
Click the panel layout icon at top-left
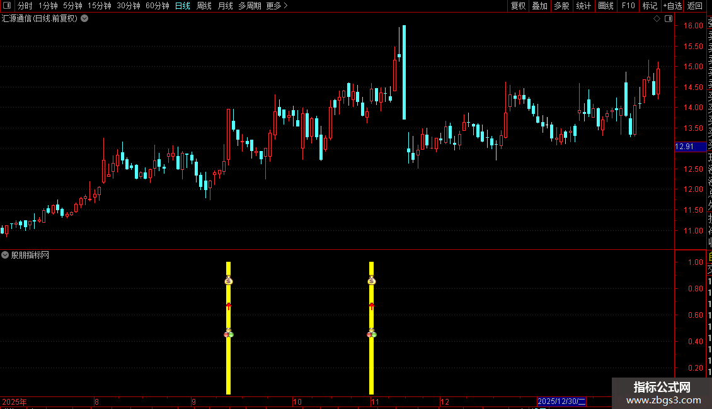(x=7, y=6)
